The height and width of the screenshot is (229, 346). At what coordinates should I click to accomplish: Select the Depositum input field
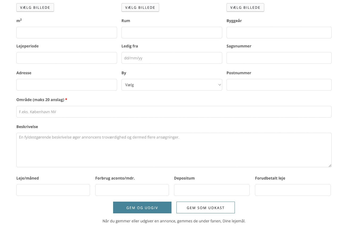point(212,190)
